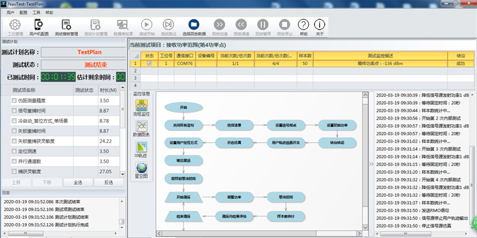477x238 pixels.
Task: Click 样本数 column header
Action: pos(305,56)
